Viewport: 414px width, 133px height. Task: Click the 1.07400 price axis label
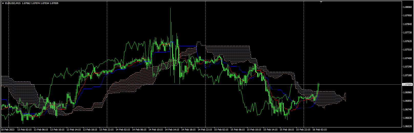coord(407,58)
